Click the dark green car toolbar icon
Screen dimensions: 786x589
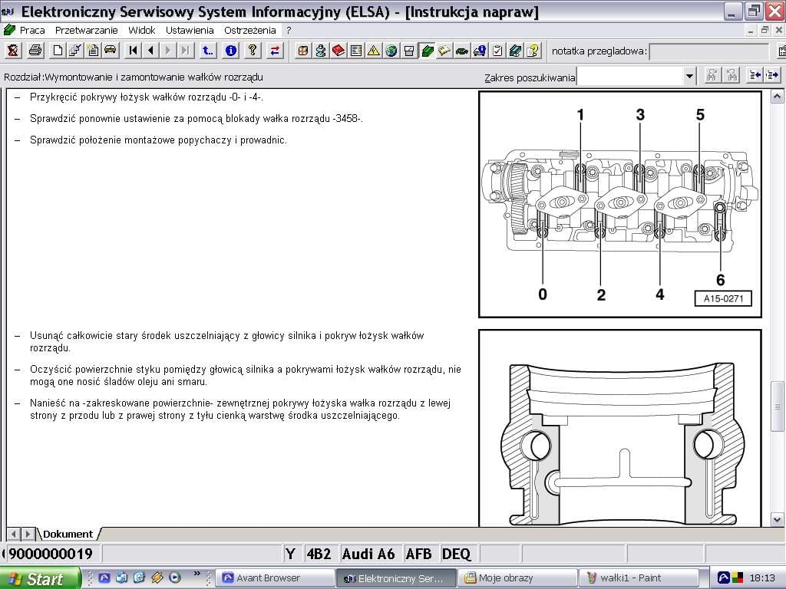tap(462, 50)
